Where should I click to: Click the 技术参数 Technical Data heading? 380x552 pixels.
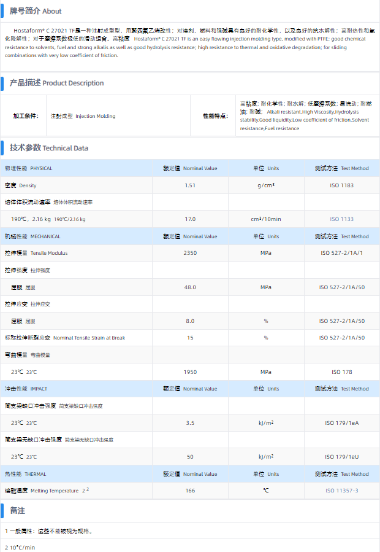(48, 148)
